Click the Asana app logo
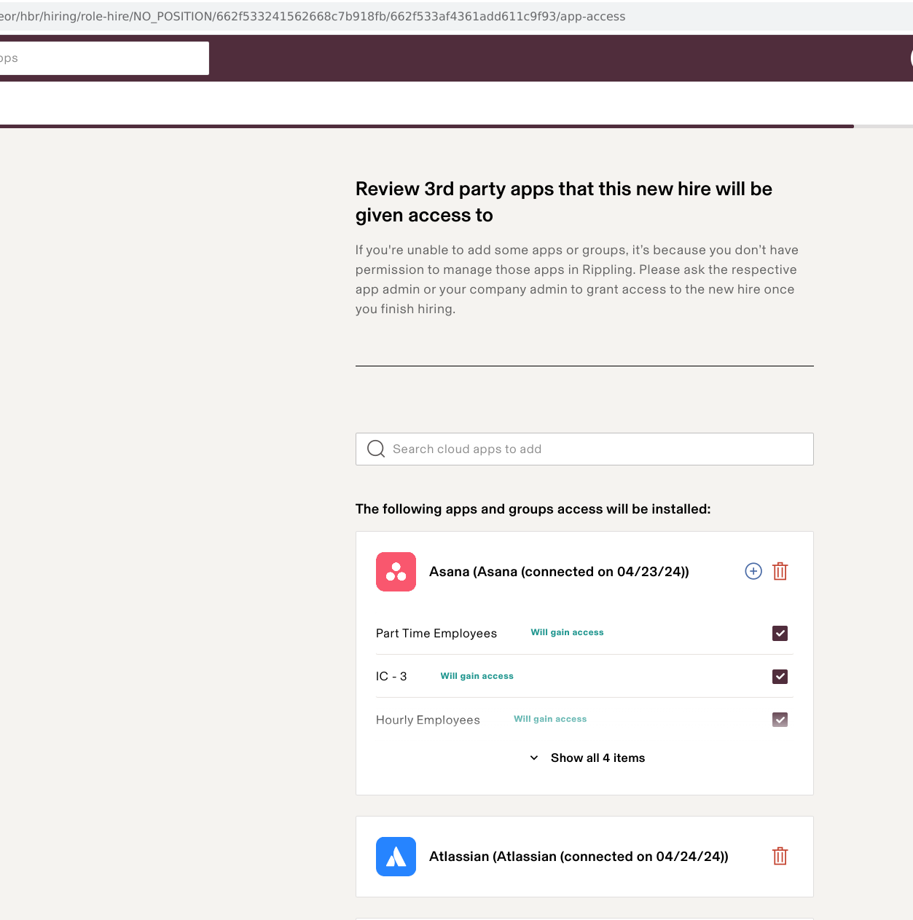This screenshot has height=920, width=913. pos(396,572)
